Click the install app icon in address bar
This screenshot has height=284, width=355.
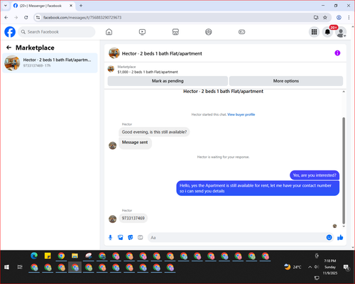coord(316,18)
